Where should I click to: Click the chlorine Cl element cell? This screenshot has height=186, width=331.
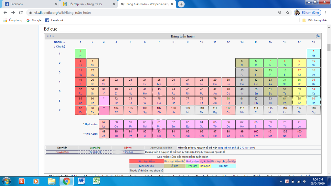click(x=299, y=72)
